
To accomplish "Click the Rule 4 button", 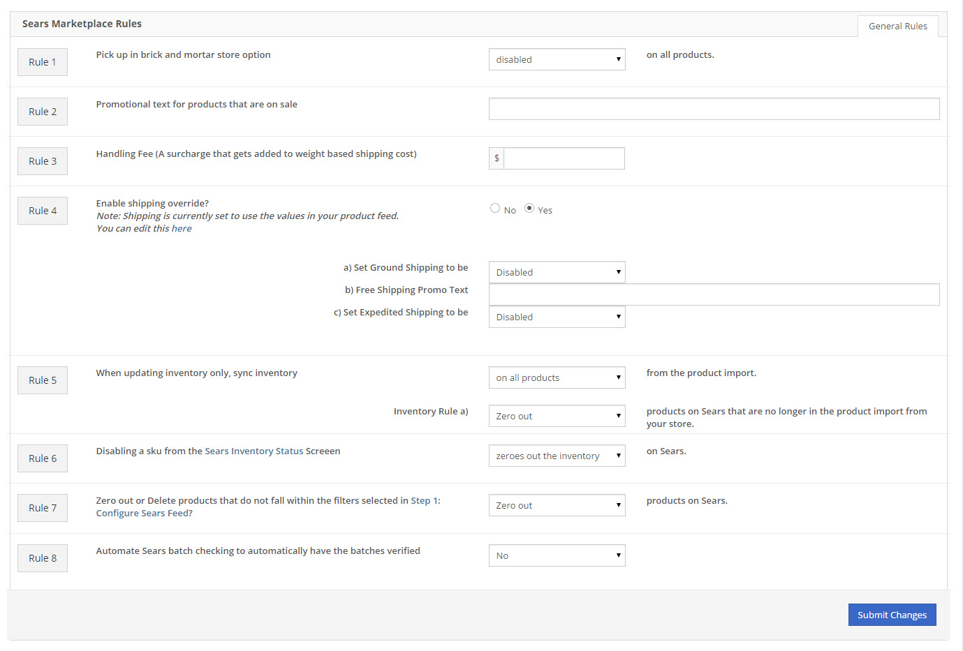I will pyautogui.click(x=43, y=211).
